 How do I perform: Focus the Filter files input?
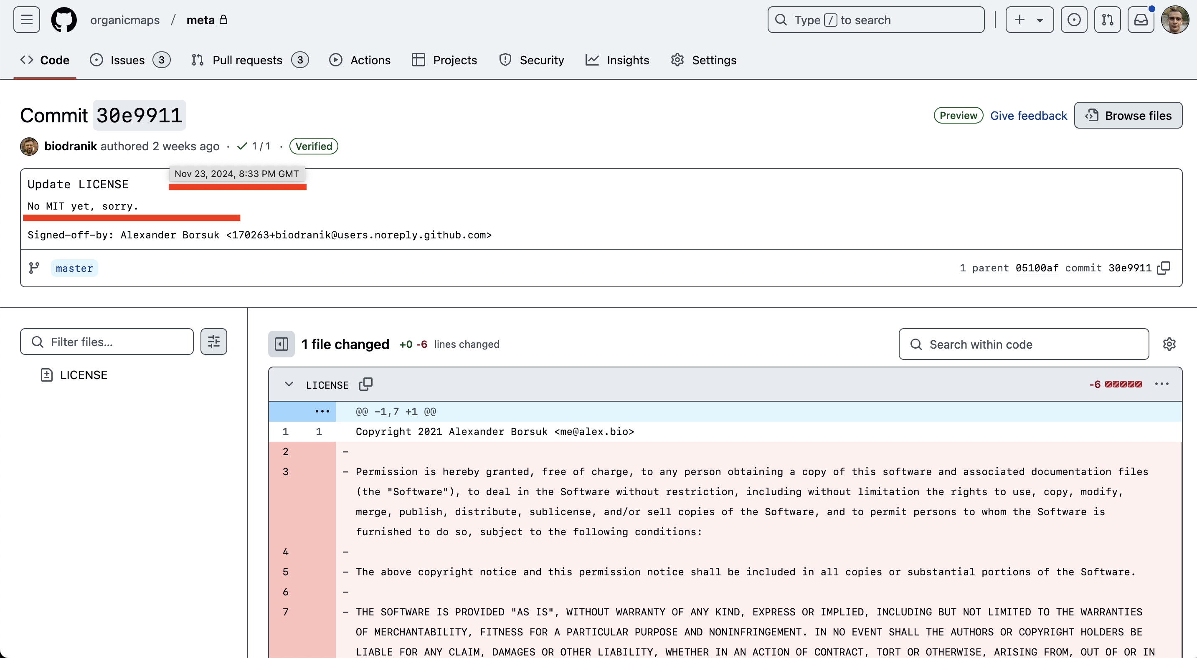click(x=107, y=342)
